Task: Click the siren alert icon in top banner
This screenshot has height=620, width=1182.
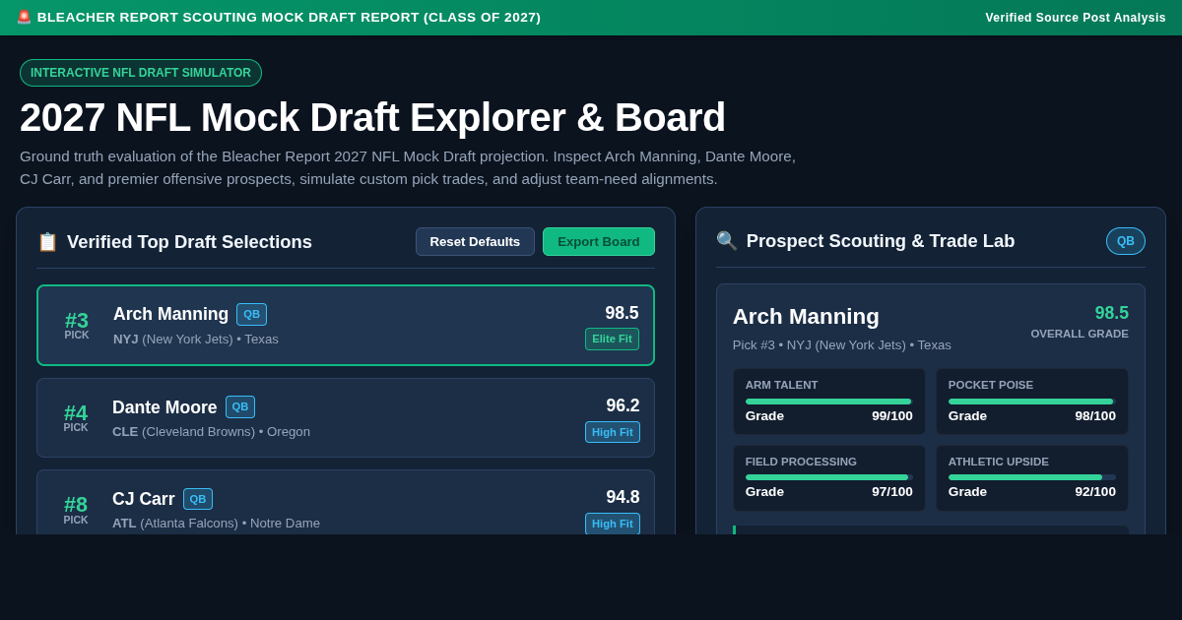Action: [x=24, y=17]
